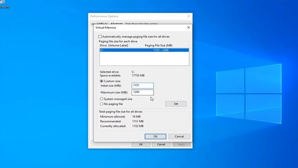
Task: Choose System managed size option
Action: [102, 99]
